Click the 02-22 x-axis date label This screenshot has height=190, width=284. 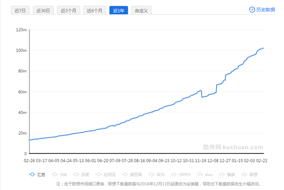pos(262,160)
